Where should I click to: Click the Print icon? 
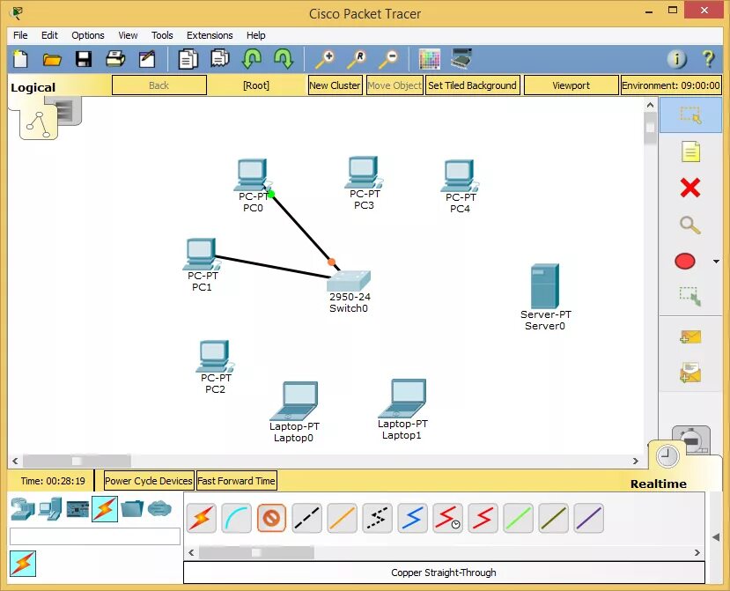click(115, 59)
